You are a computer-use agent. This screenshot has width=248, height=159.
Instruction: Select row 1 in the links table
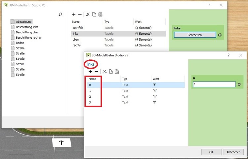tap(136, 91)
